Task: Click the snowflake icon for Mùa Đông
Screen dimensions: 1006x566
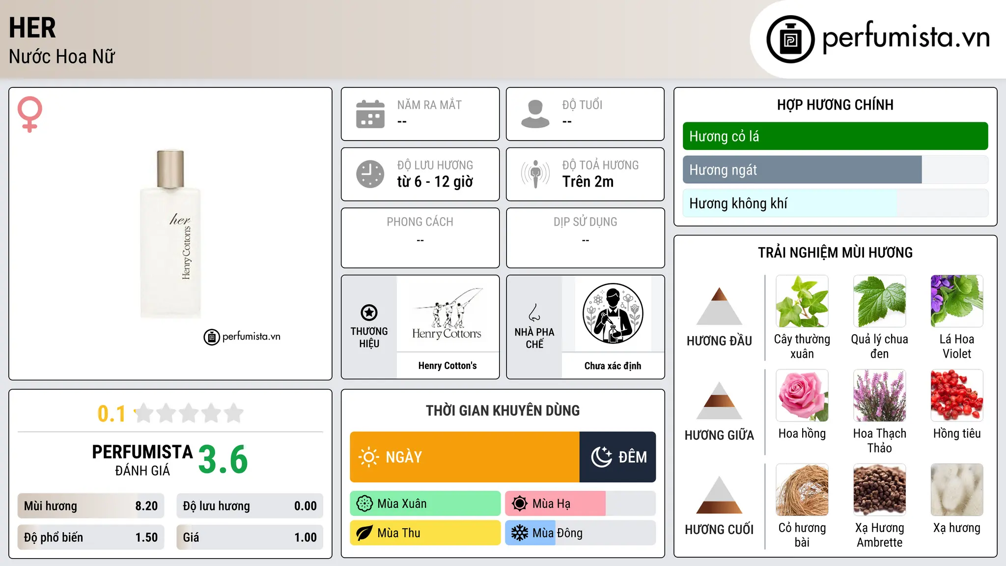Action: (520, 533)
